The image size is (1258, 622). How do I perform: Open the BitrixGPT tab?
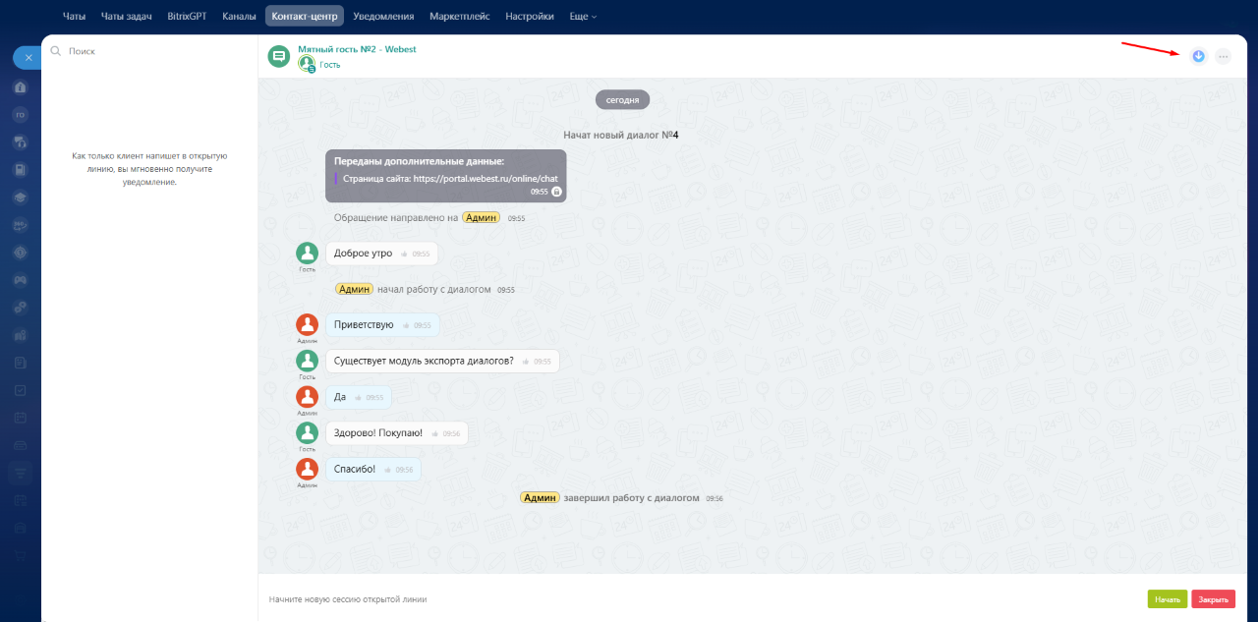click(186, 17)
